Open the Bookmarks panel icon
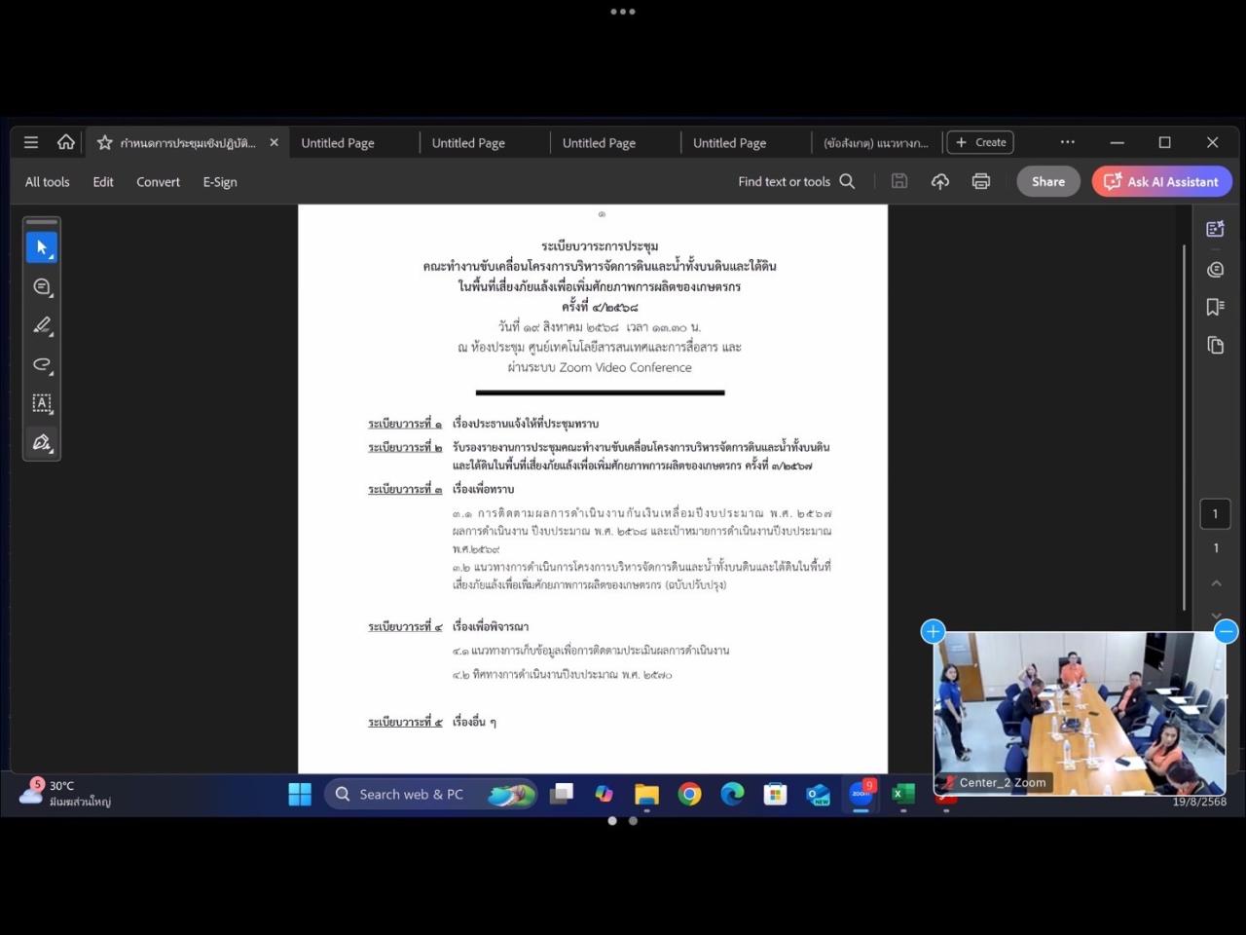 tap(1215, 307)
